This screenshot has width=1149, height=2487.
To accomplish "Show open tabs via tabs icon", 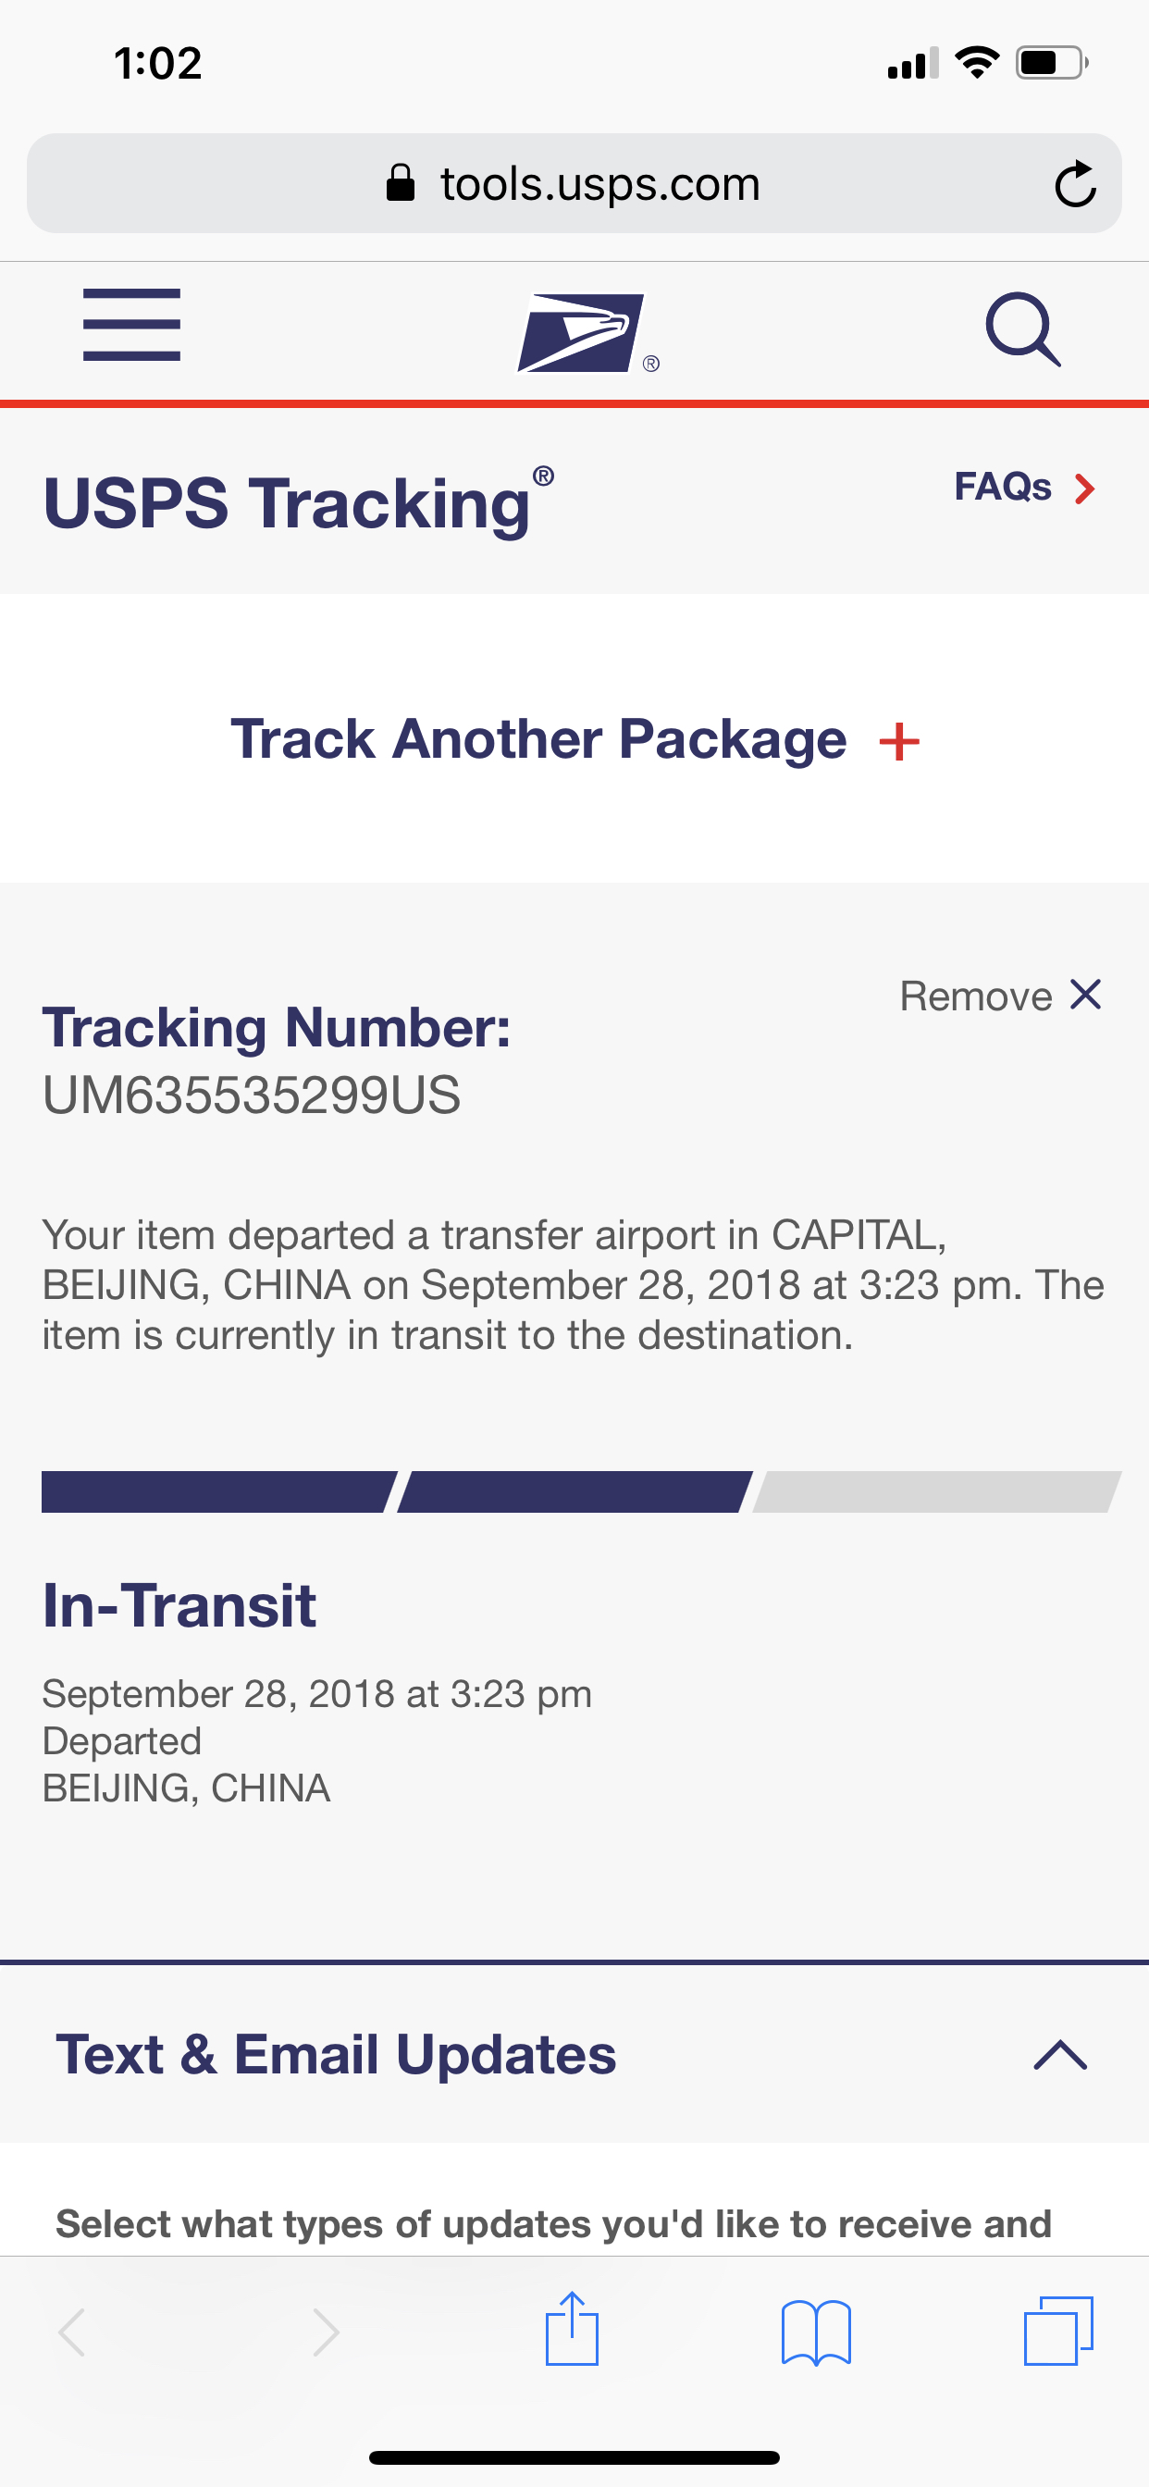I will [1058, 2331].
